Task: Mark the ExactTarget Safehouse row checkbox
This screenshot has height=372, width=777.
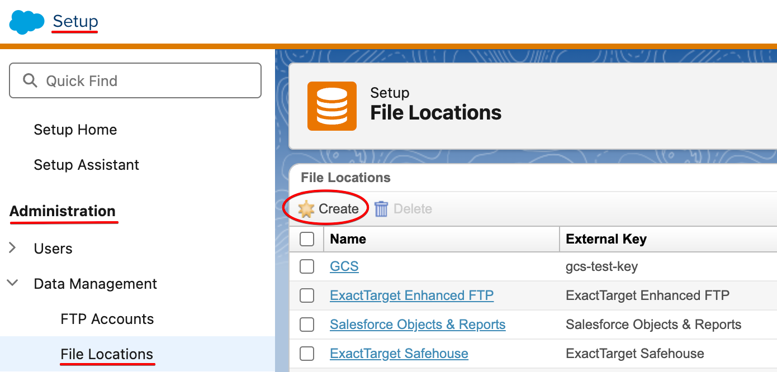Action: (x=307, y=354)
